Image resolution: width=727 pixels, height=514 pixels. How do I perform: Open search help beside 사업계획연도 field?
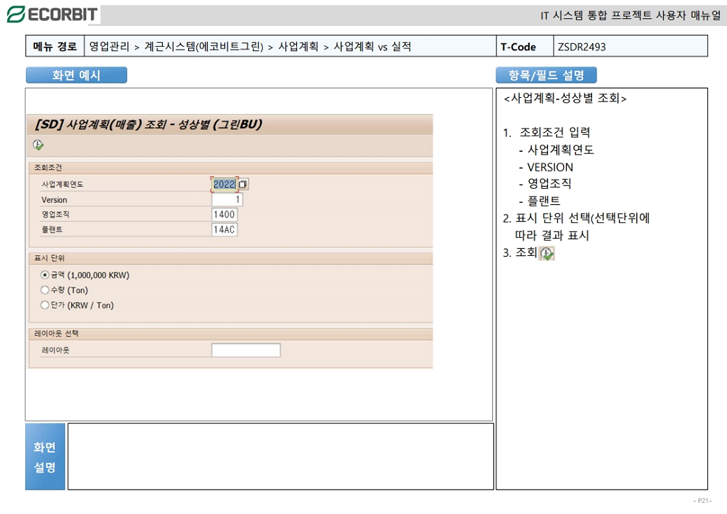(243, 184)
